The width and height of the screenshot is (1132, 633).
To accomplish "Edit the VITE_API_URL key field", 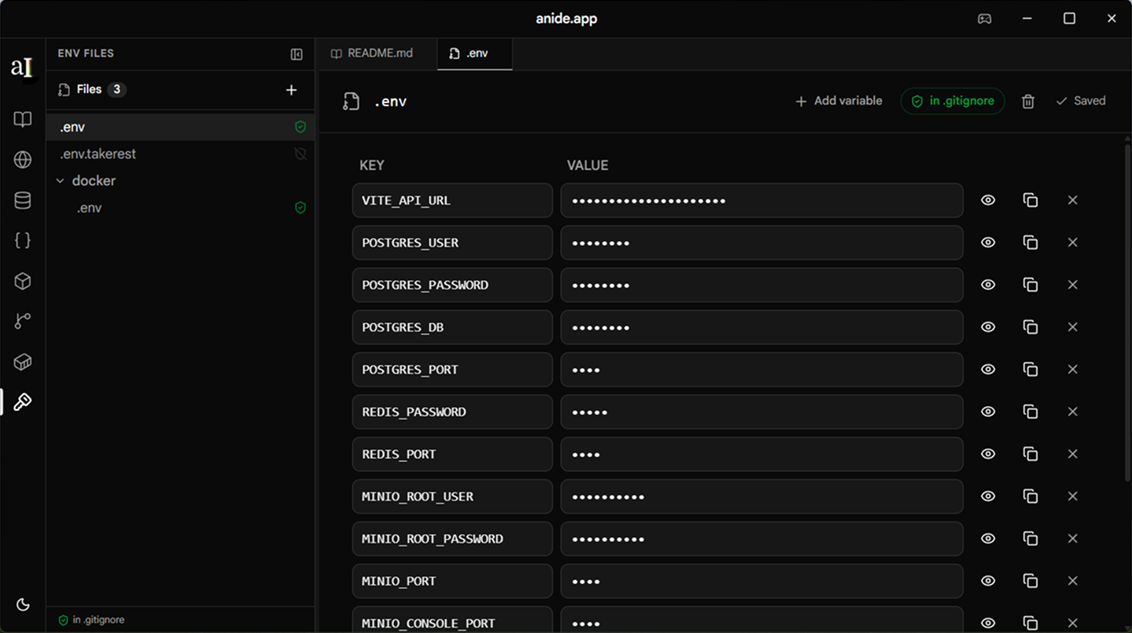I will (452, 200).
